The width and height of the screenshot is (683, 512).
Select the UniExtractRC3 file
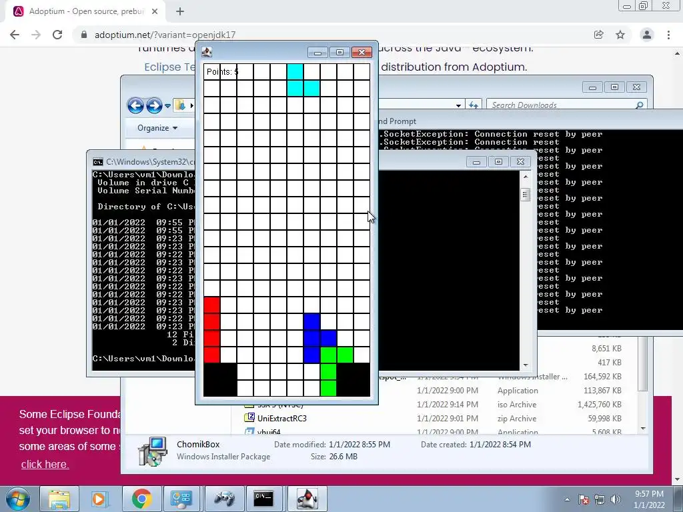coord(282,419)
